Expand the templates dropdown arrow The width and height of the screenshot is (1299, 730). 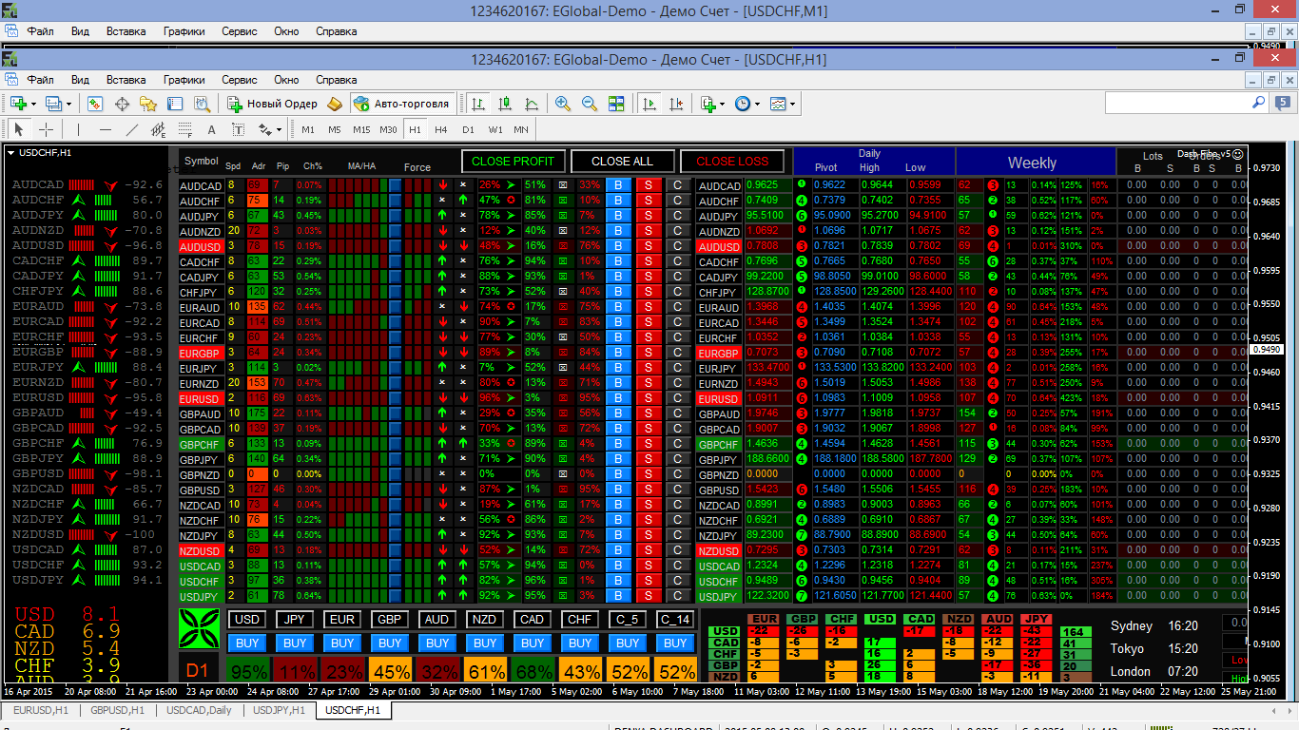(792, 104)
